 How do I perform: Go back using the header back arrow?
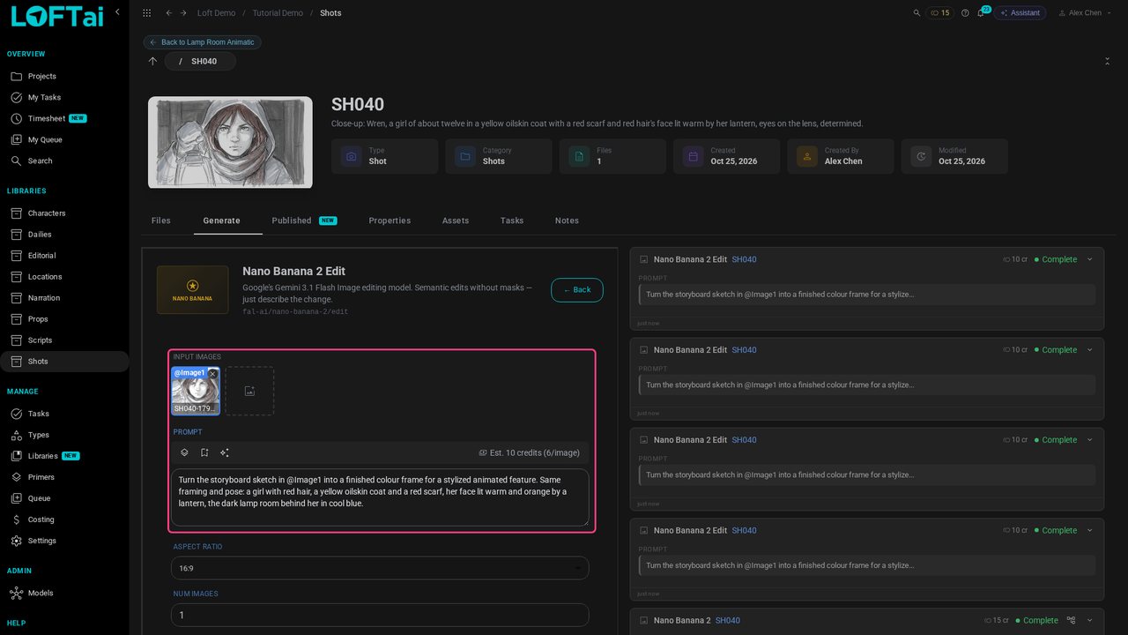[x=168, y=13]
